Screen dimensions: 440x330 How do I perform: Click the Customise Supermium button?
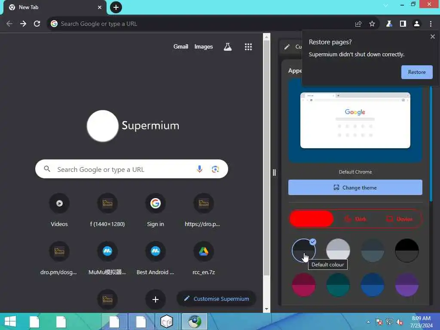pos(217,299)
